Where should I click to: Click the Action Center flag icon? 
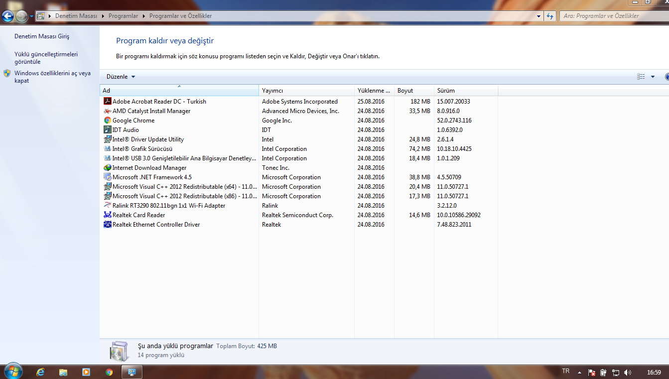(592, 372)
